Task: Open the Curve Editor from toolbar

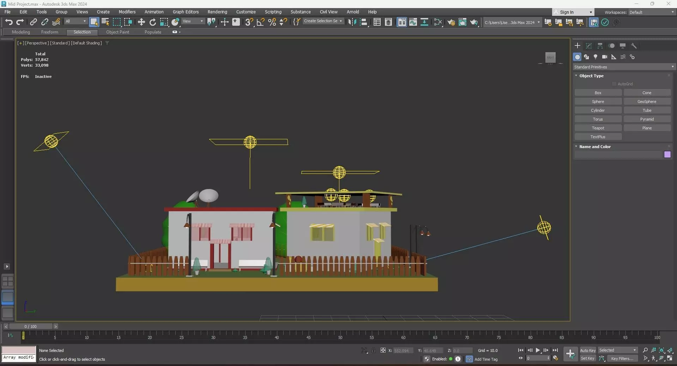Action: tap(413, 22)
